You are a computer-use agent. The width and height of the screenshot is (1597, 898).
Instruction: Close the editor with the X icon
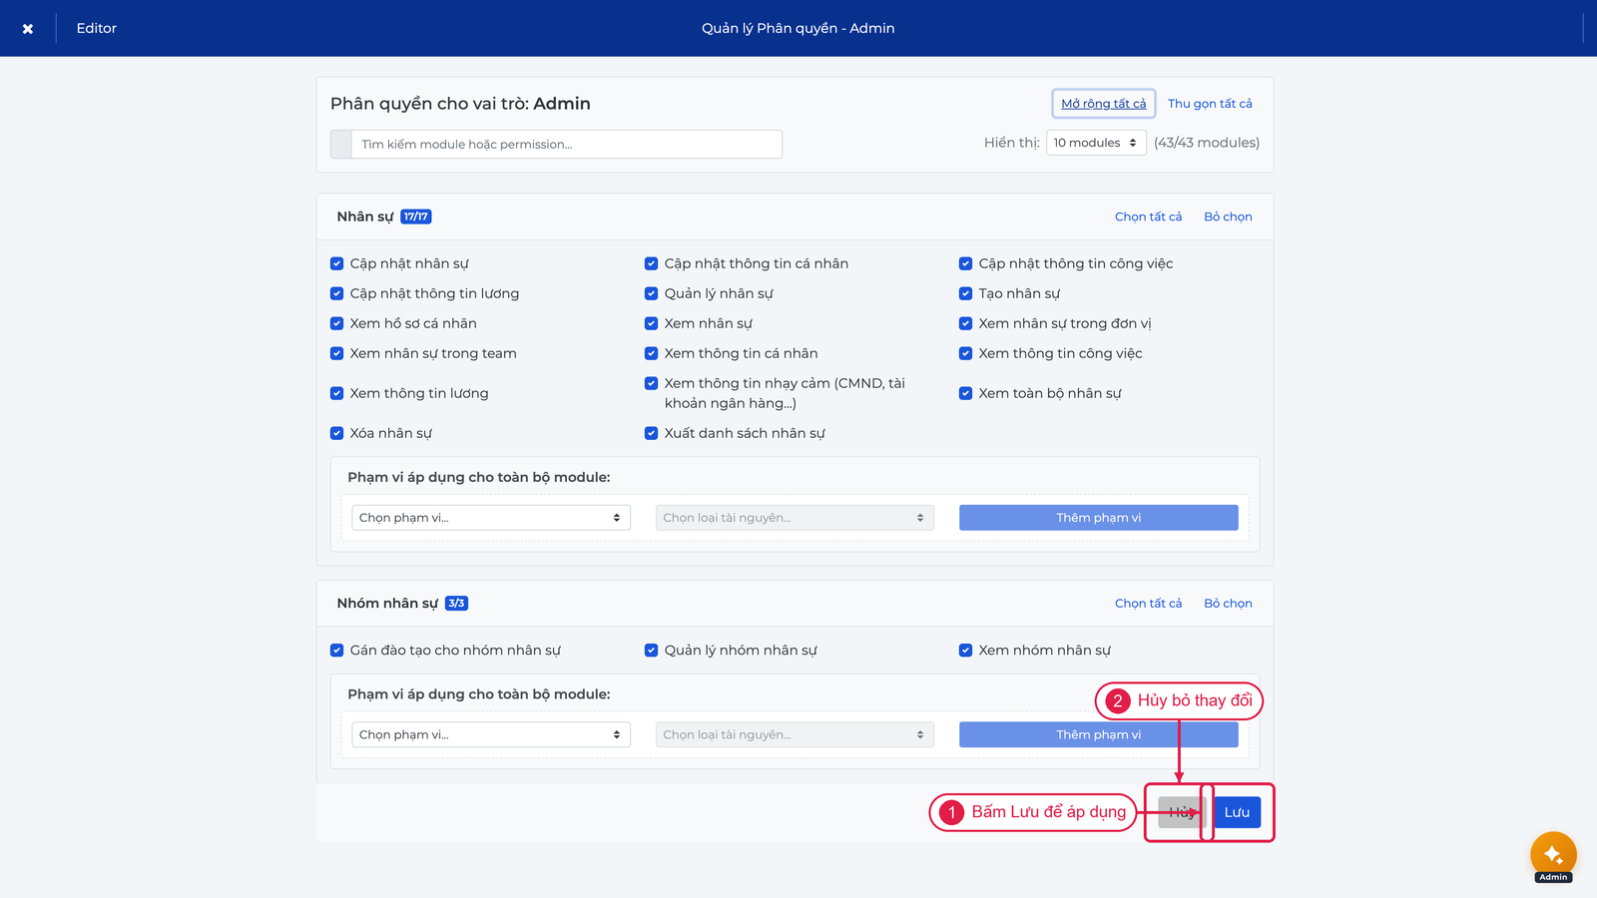pos(28,28)
